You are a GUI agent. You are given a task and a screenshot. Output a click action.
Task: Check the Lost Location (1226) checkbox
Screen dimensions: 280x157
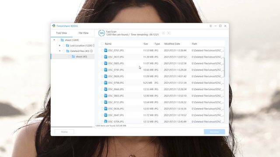(x=64, y=45)
